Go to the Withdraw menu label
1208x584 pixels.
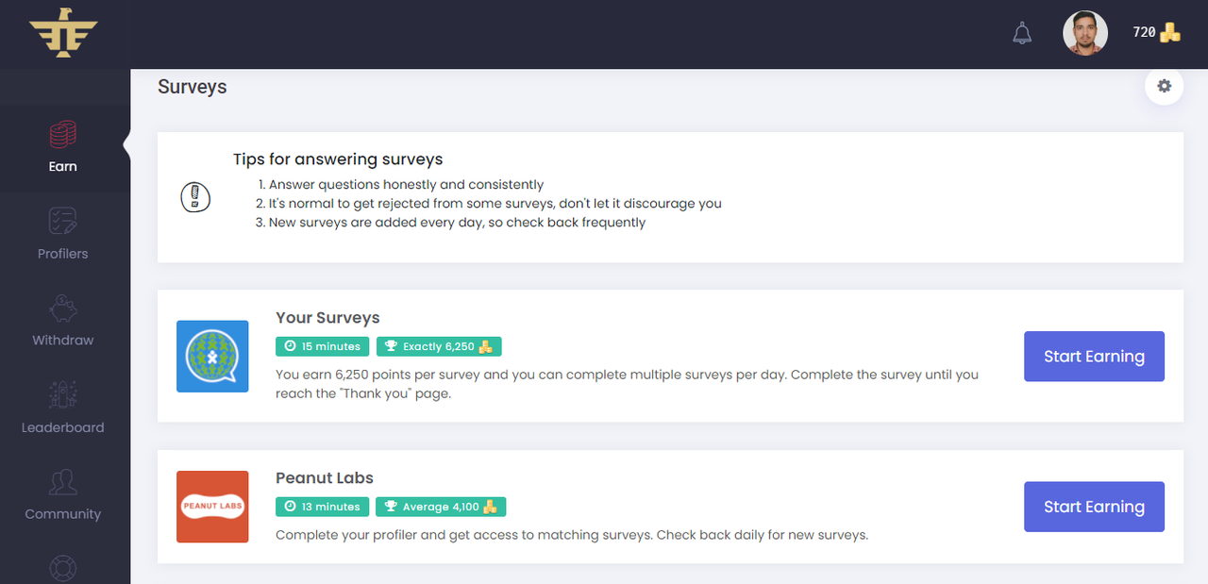click(x=63, y=341)
